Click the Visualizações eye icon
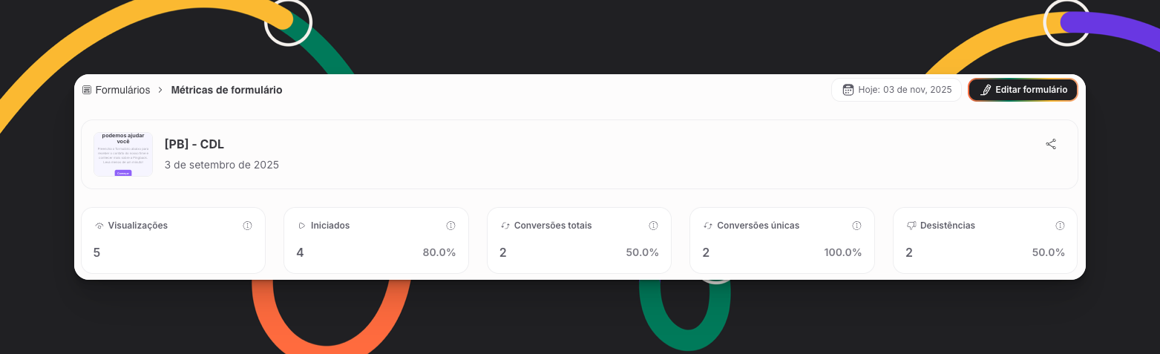This screenshot has height=354, width=1160. click(99, 226)
